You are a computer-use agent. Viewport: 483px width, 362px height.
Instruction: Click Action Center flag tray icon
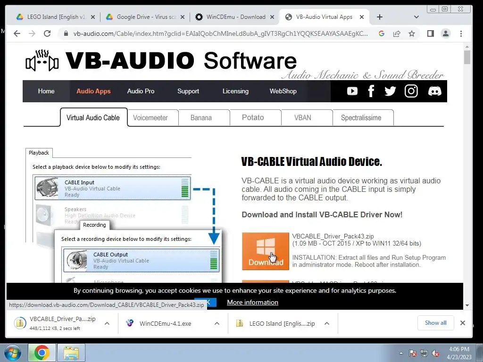pyautogui.click(x=412, y=353)
